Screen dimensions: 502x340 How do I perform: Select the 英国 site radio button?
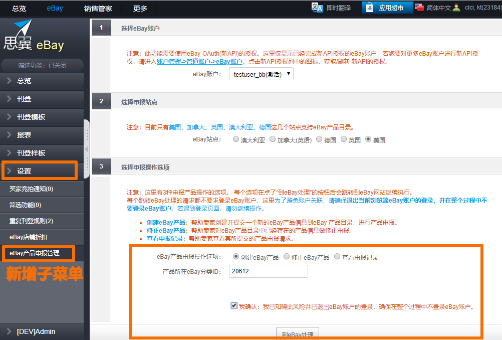coord(344,139)
